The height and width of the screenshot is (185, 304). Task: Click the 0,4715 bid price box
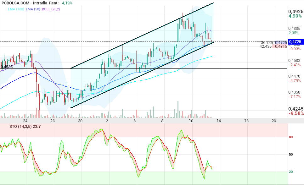(281, 46)
